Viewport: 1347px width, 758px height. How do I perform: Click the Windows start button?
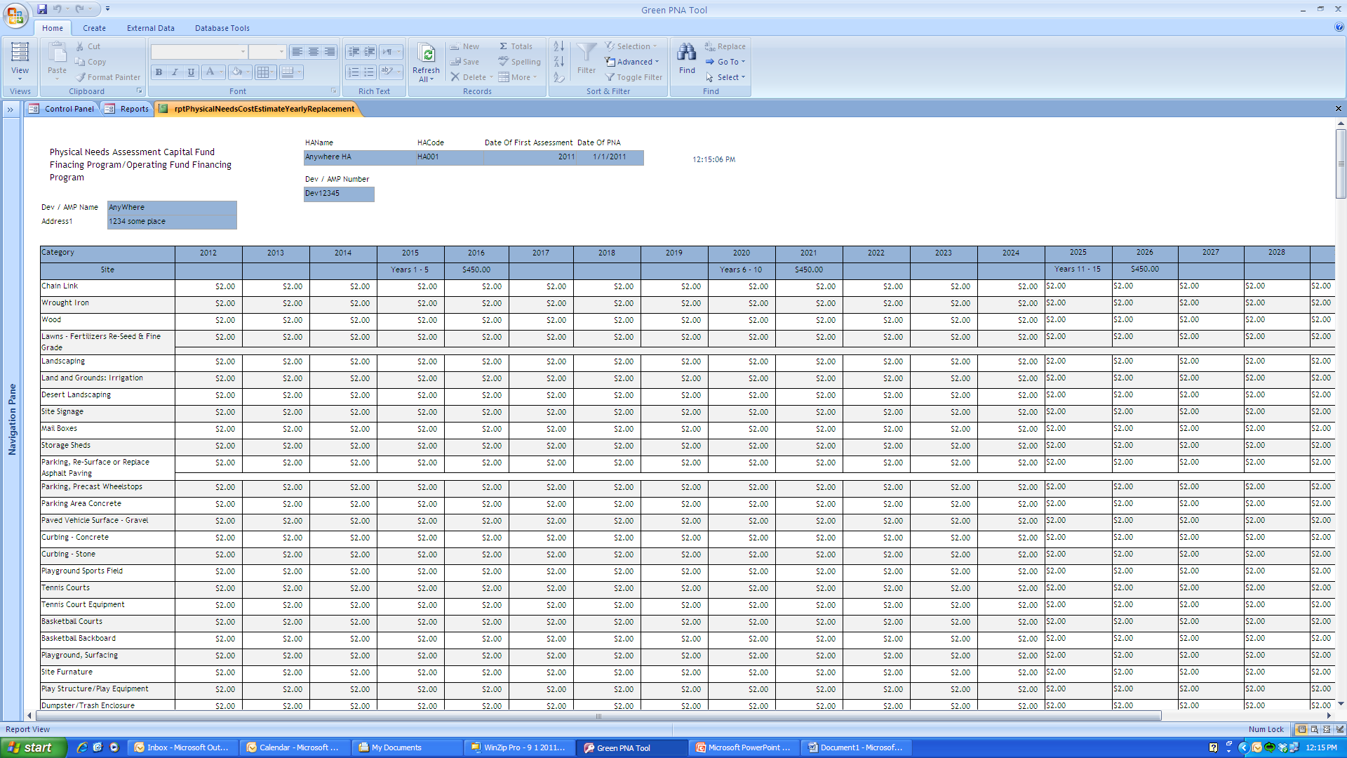pos(32,747)
